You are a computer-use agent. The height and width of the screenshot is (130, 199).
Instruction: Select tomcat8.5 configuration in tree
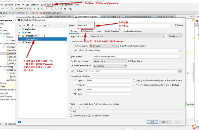click(43, 39)
